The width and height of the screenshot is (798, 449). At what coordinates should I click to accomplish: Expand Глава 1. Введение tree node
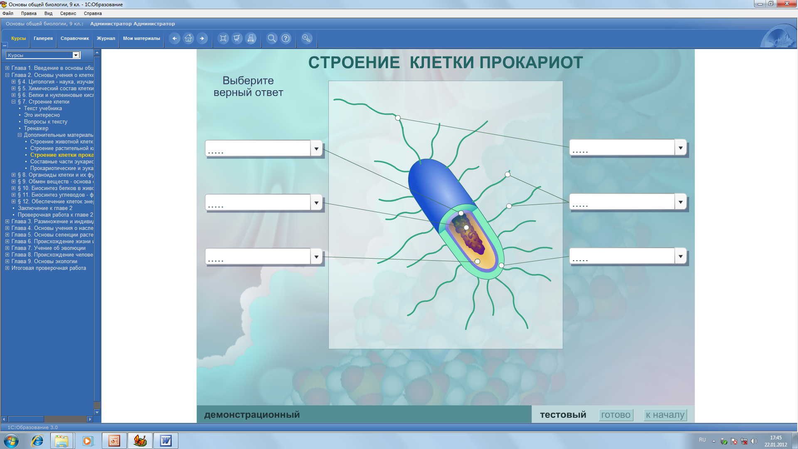point(7,68)
